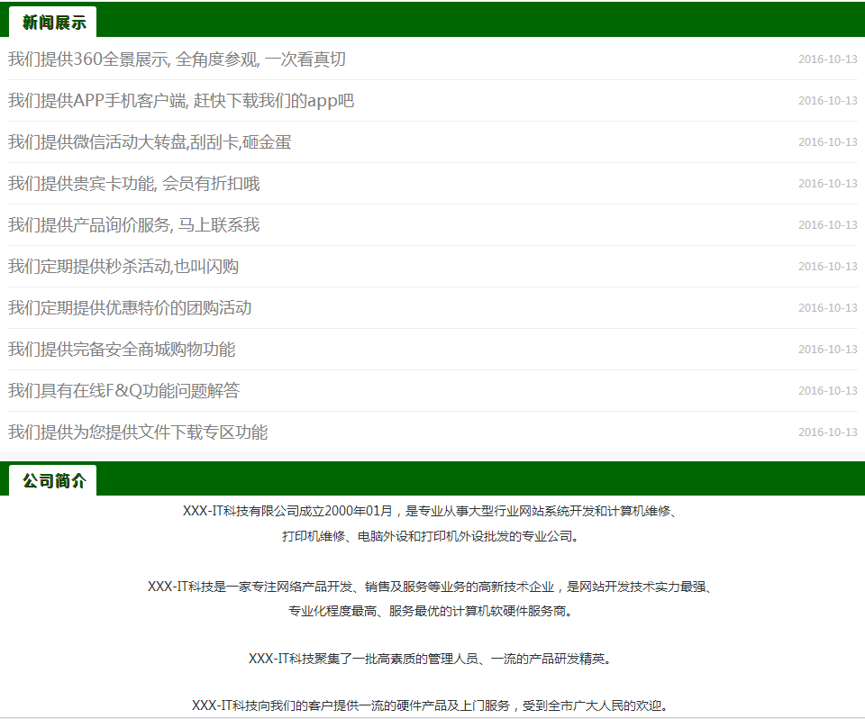Select the 优惠特价的团购活动 headline
Screen dimensions: 865x719
click(130, 308)
